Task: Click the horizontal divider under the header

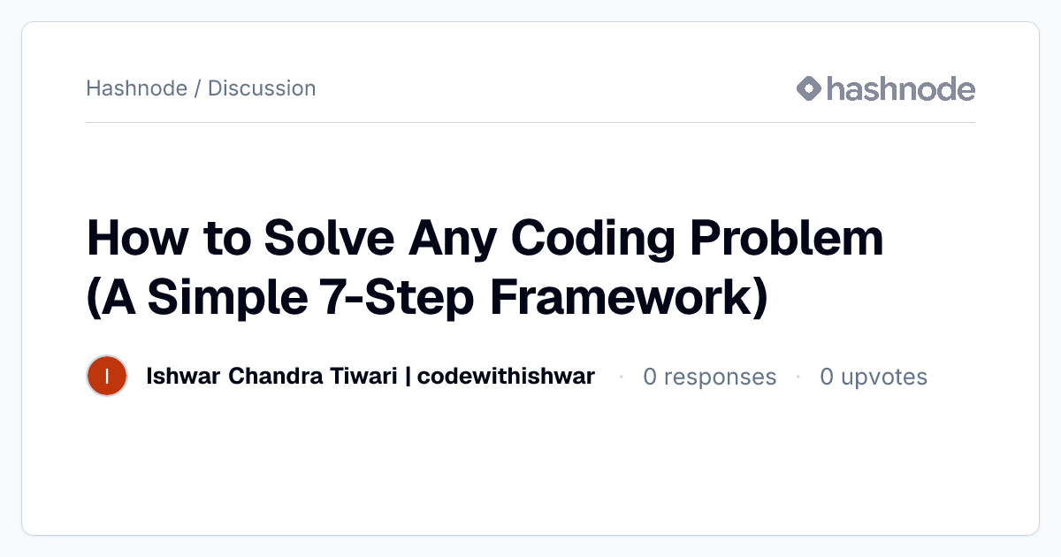Action: [530, 122]
